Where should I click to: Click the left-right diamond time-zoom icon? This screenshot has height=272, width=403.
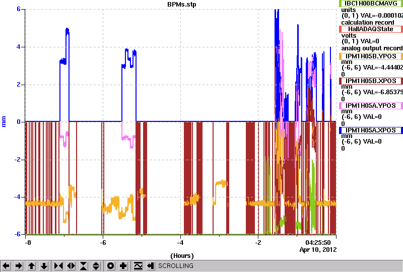71,266
